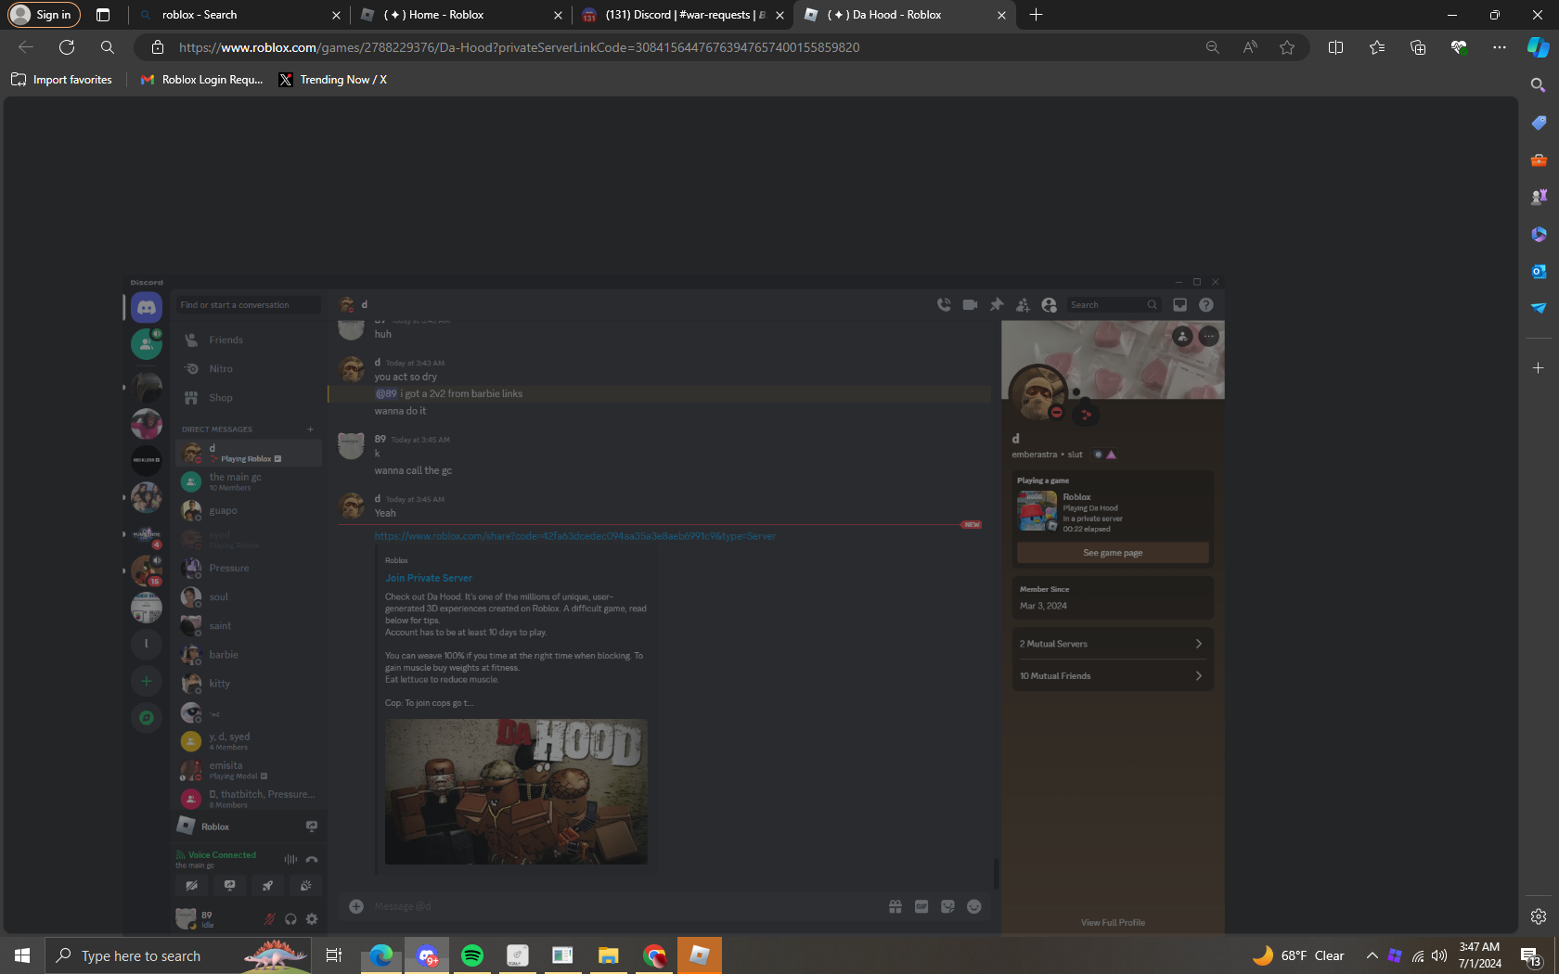Expand 10 Mutual Friends list

(1112, 676)
